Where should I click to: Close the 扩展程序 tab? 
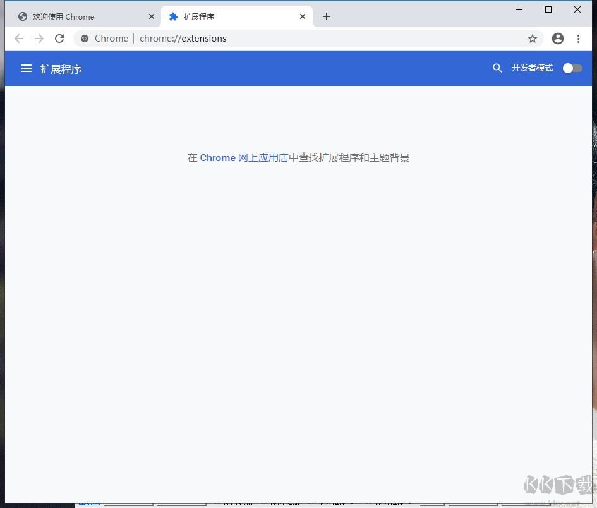pyautogui.click(x=303, y=16)
